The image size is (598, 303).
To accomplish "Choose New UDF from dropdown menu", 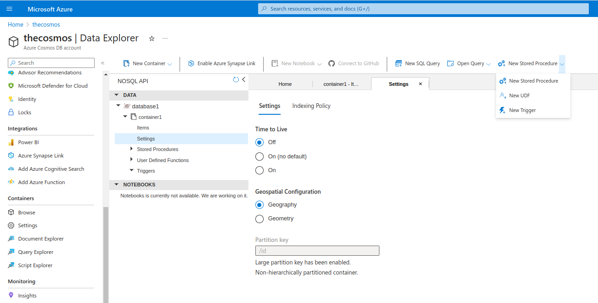I will click(533, 95).
